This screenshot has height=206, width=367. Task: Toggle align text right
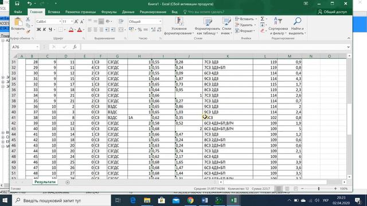click(x=101, y=30)
